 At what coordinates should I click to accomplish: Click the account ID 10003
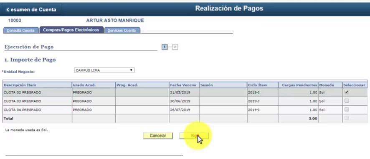tap(15, 20)
